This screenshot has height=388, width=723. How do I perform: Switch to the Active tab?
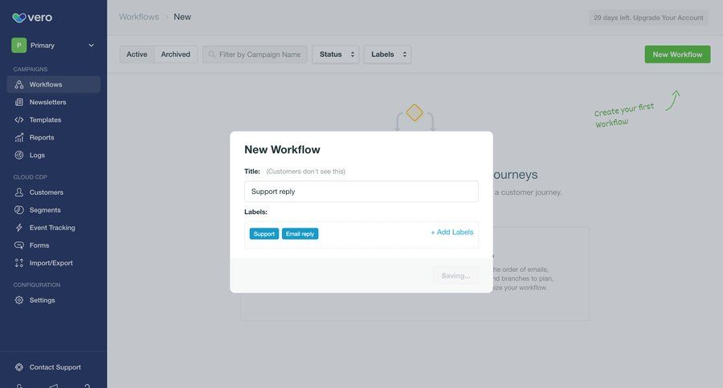137,55
